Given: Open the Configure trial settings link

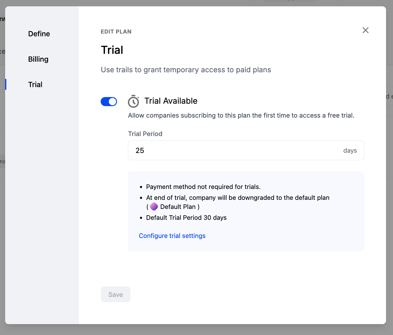Looking at the screenshot, I should click(x=172, y=236).
